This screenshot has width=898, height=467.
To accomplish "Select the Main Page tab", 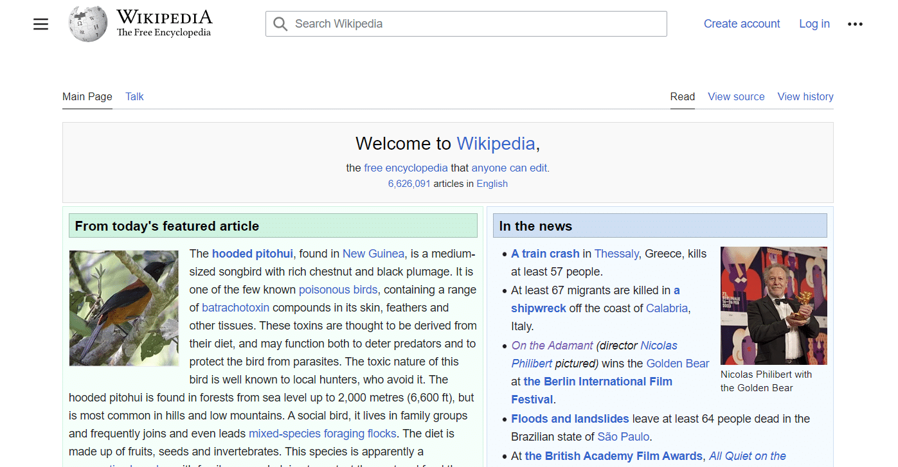I will (x=87, y=96).
